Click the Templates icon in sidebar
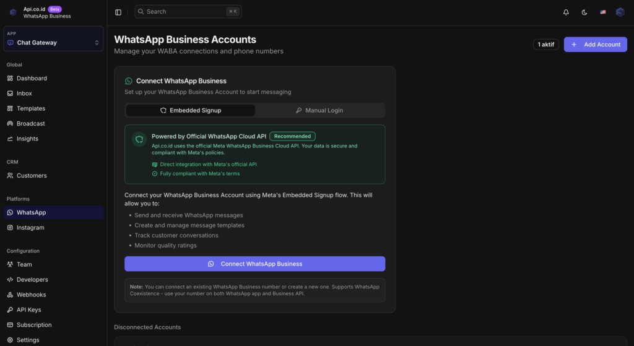634x346 pixels. [10, 108]
